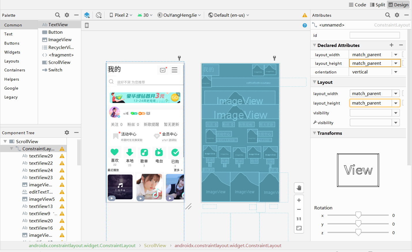Search the Palette with magnifier icon

point(58,15)
